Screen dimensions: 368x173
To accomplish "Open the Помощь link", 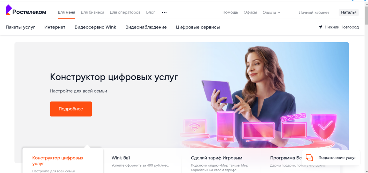I will [x=230, y=13].
